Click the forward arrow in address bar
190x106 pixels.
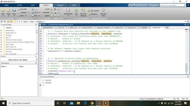coord(5,21)
